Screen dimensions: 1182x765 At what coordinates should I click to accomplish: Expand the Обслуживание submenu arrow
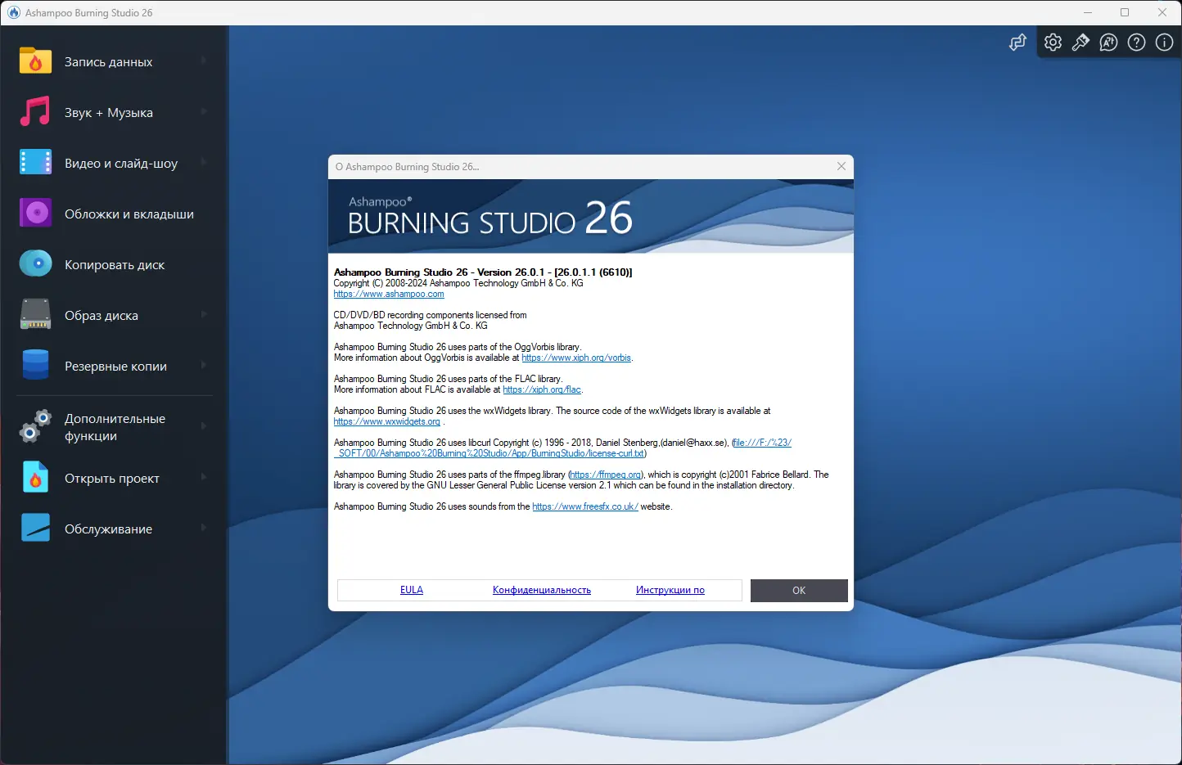(x=204, y=528)
